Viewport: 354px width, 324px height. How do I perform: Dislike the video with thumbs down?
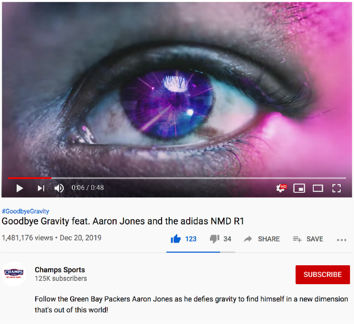pyautogui.click(x=215, y=239)
